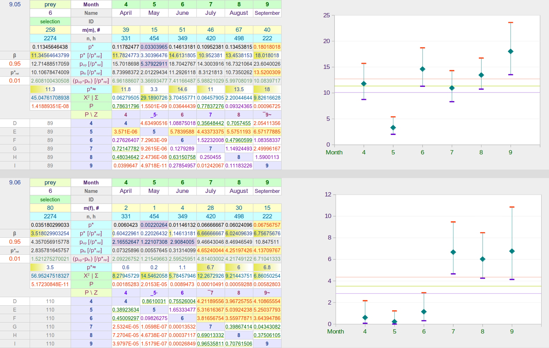549x348 pixels.
Task: Click the chi-square total cell 45.04761708938
Action: [x=50, y=98]
